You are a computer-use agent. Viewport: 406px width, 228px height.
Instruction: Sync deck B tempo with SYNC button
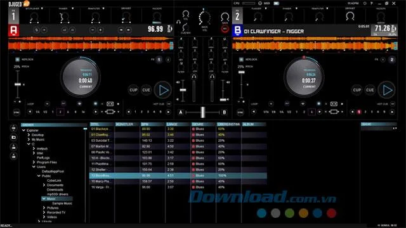point(240,113)
